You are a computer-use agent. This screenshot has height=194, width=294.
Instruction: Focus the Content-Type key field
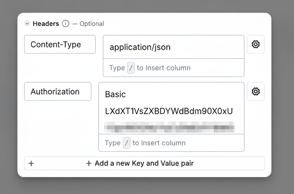[x=60, y=44]
